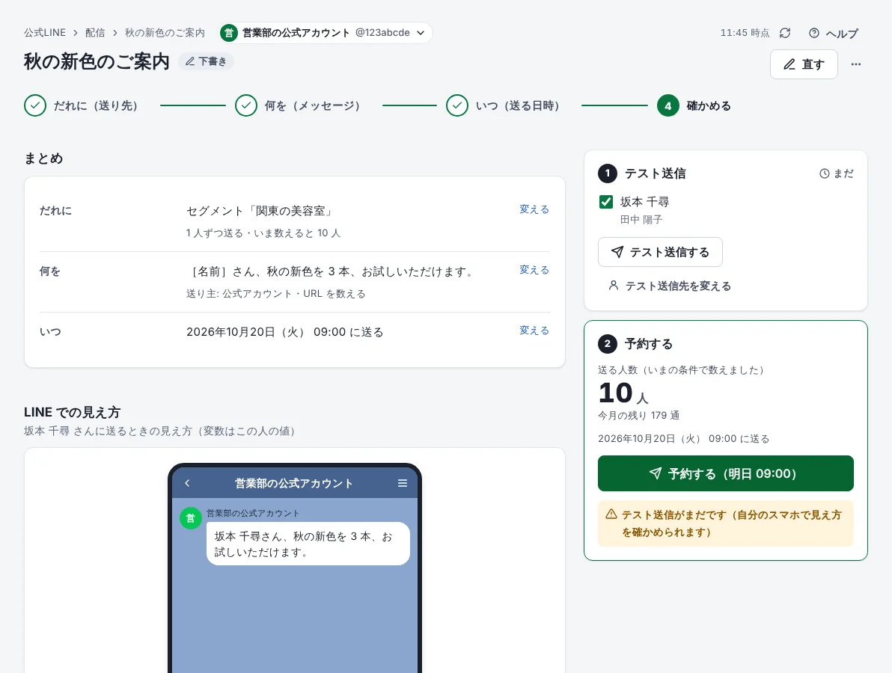Click the checkmark circle of the いつ step

tap(456, 105)
